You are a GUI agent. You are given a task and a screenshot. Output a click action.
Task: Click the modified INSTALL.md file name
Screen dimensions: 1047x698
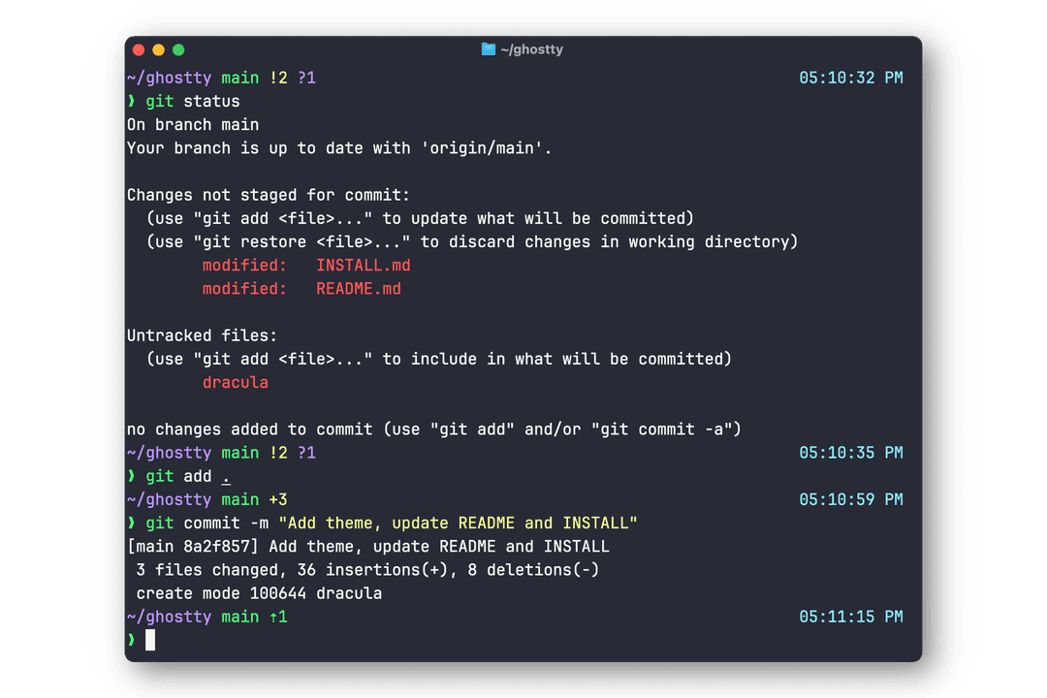pyautogui.click(x=364, y=266)
